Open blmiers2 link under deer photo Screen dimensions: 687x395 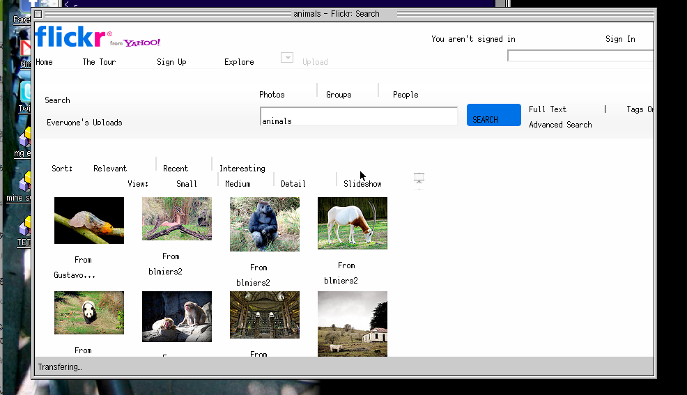[x=165, y=272]
